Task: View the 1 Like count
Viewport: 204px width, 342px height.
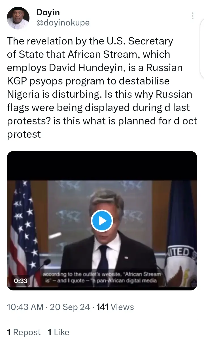Action: [x=58, y=332]
